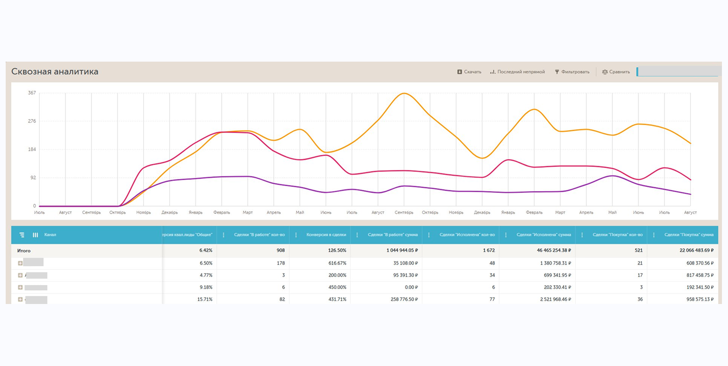Open the three-dot menu for Сделки "Исполнена" кол-во
This screenshot has height=366, width=728.
[x=429, y=235]
